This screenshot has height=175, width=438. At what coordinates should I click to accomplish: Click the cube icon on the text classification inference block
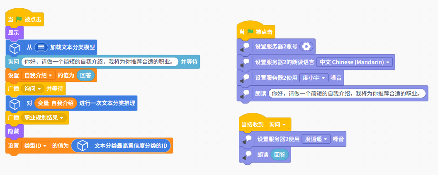[15, 103]
